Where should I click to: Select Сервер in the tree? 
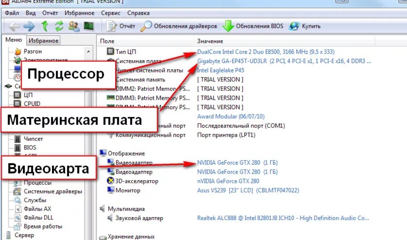tap(24, 235)
